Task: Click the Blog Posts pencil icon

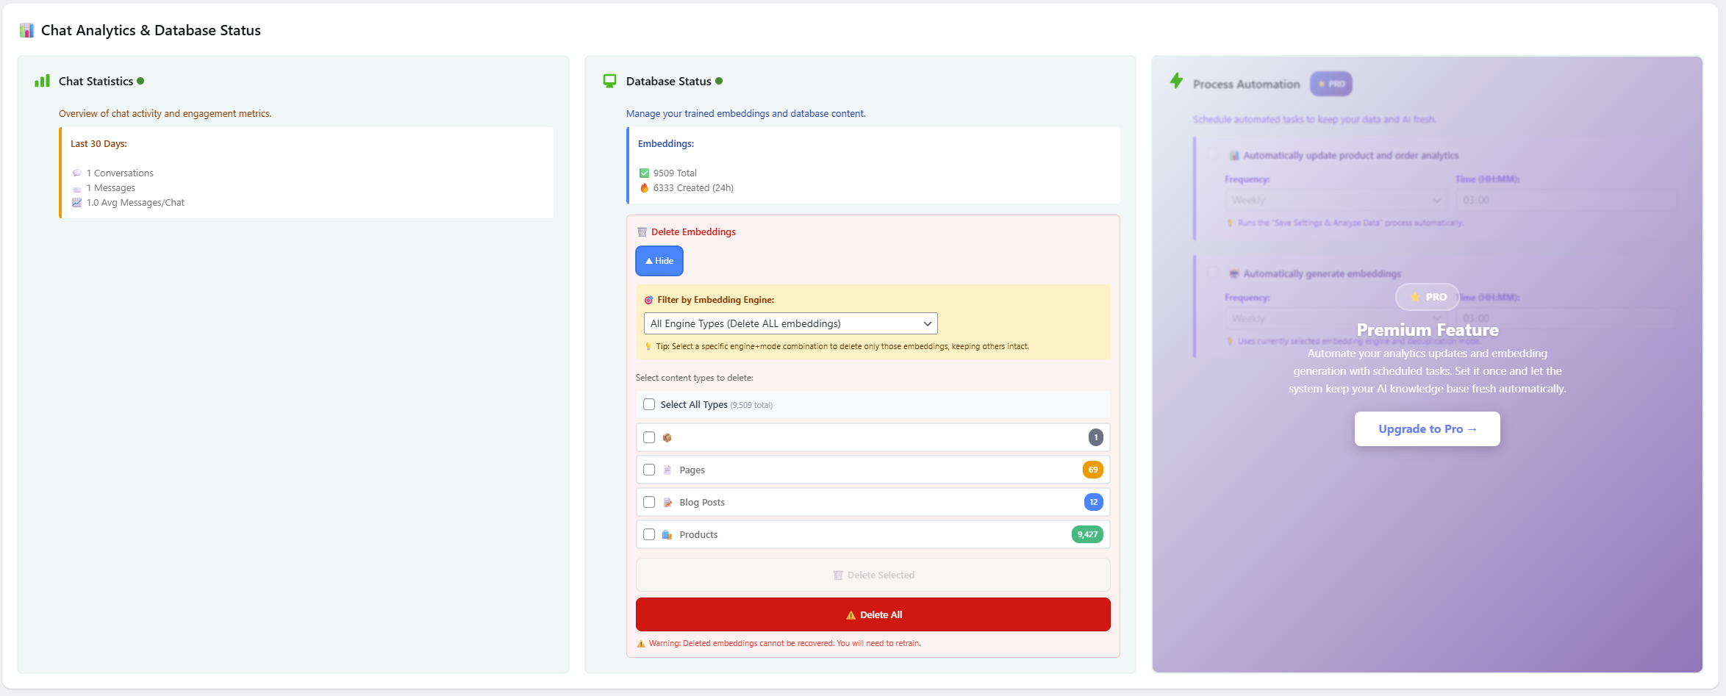Action: coord(667,503)
